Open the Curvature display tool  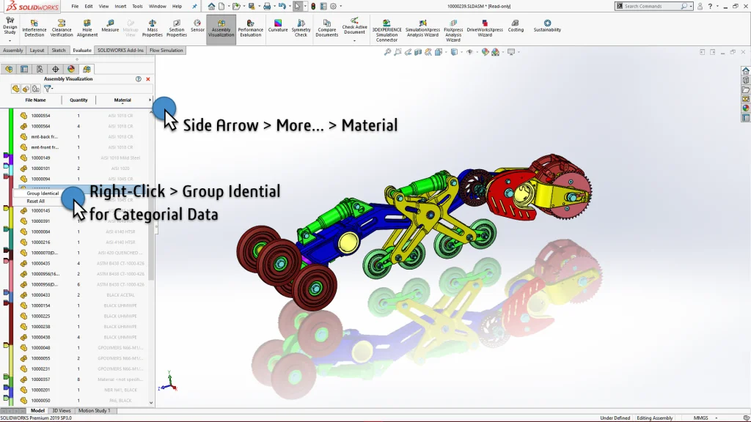pyautogui.click(x=278, y=26)
